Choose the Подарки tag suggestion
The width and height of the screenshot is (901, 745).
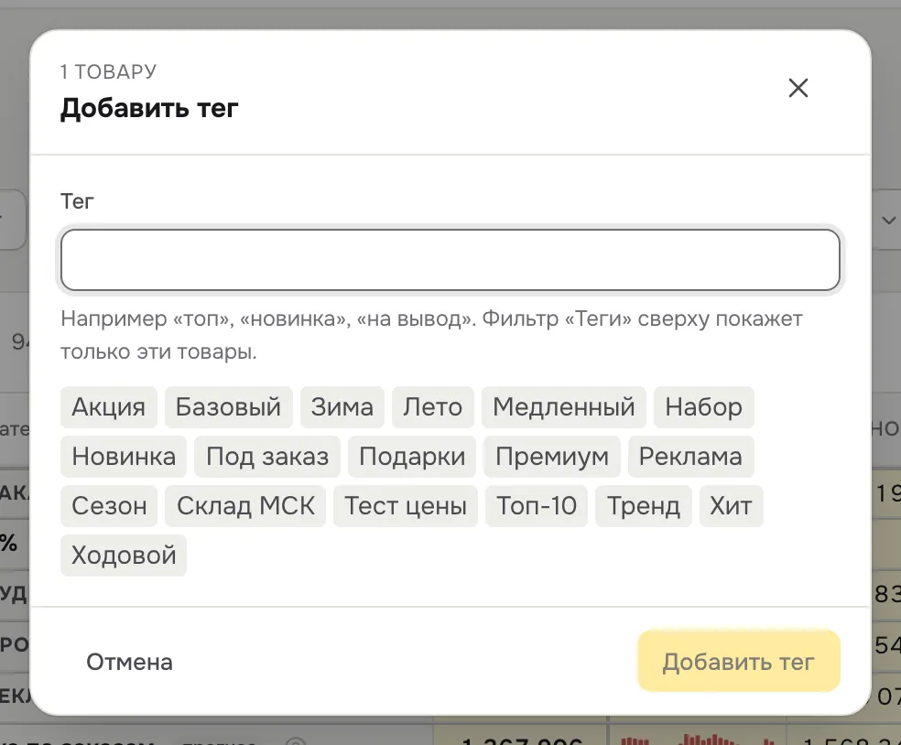point(412,457)
